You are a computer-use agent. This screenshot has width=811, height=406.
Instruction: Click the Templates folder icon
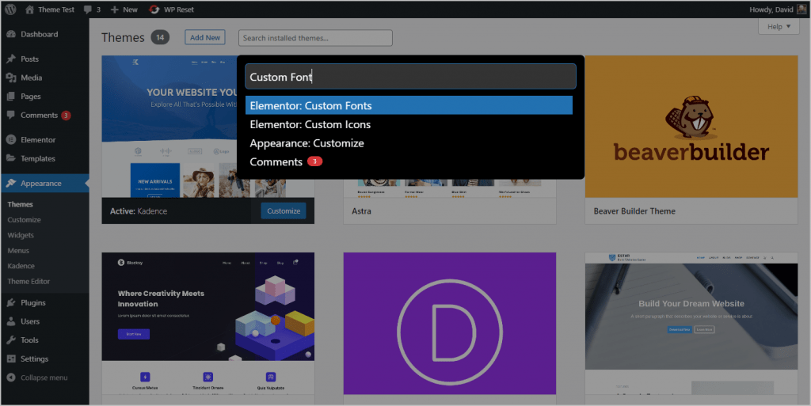(x=11, y=158)
